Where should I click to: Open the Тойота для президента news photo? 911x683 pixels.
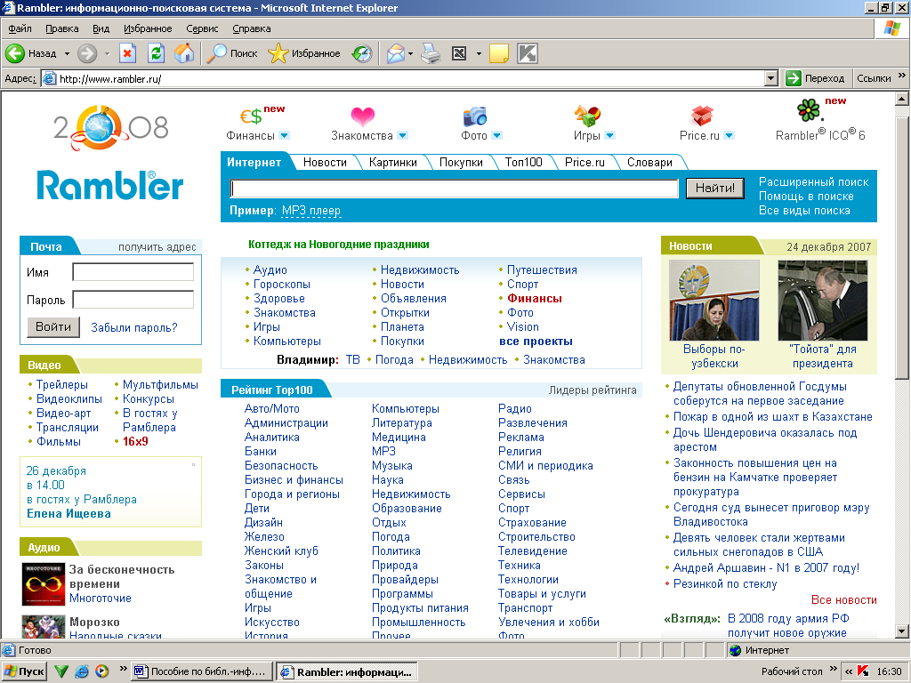pyautogui.click(x=823, y=301)
